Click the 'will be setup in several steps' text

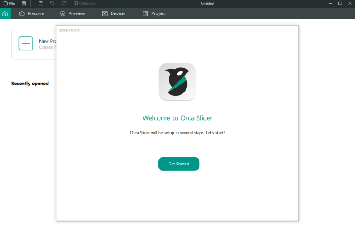click(177, 133)
